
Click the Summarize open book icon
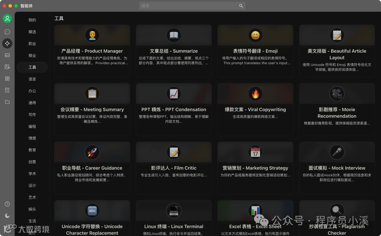click(174, 35)
